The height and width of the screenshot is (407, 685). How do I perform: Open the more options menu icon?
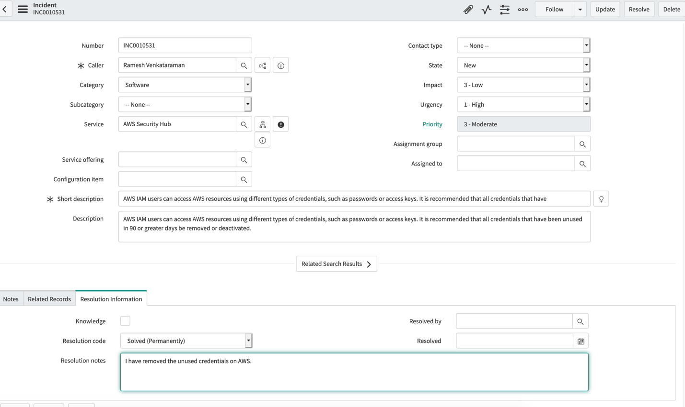(x=522, y=9)
